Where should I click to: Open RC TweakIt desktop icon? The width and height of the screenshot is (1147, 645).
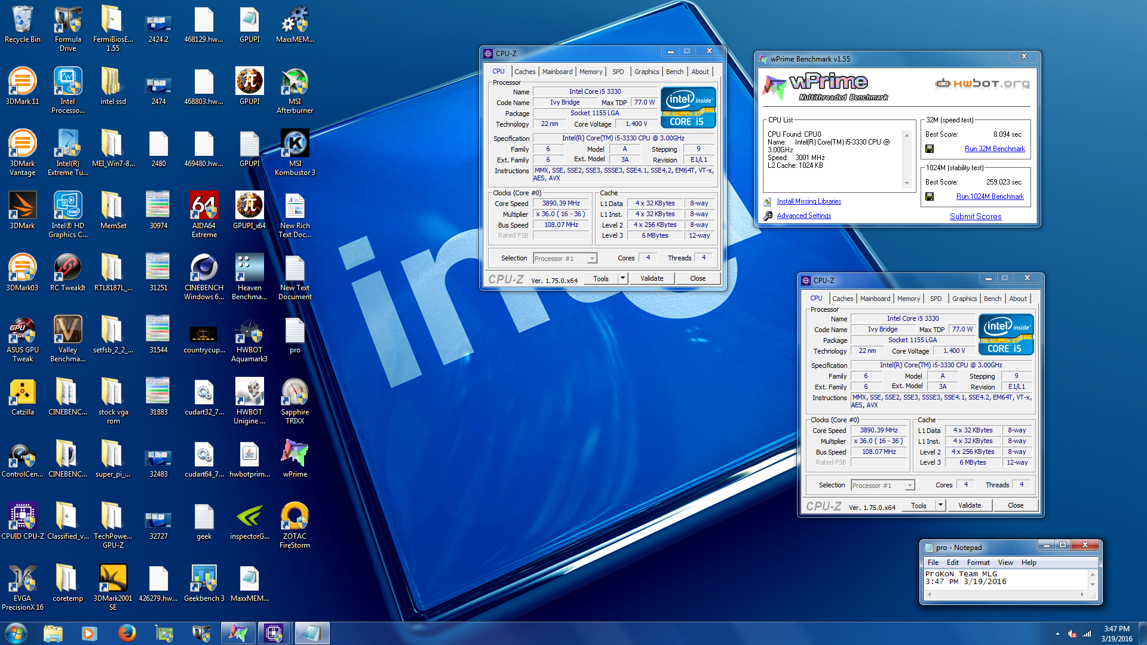[x=68, y=273]
